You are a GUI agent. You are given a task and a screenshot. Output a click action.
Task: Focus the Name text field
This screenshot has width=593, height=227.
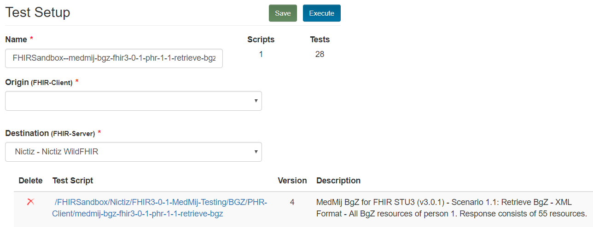(x=114, y=59)
